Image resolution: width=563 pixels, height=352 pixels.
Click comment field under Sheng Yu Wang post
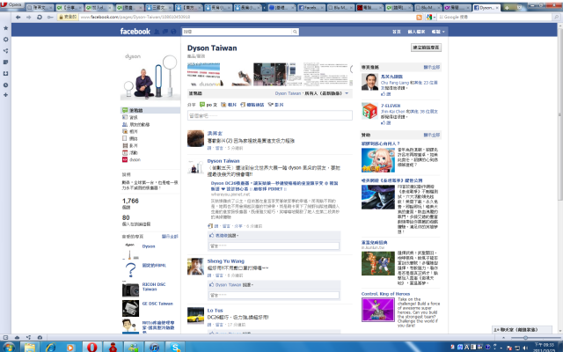click(274, 296)
